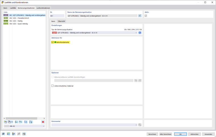Click the G Qs color tag of BS4
Viewport: 216px width, 137px height.
pos(6,24)
